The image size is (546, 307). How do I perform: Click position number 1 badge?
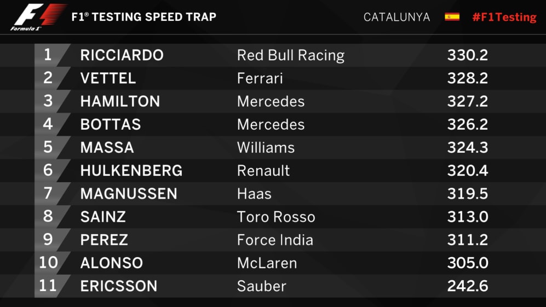pos(48,55)
